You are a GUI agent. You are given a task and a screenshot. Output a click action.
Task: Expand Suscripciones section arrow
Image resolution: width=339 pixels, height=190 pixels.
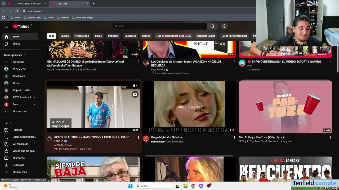pyautogui.click(x=25, y=55)
